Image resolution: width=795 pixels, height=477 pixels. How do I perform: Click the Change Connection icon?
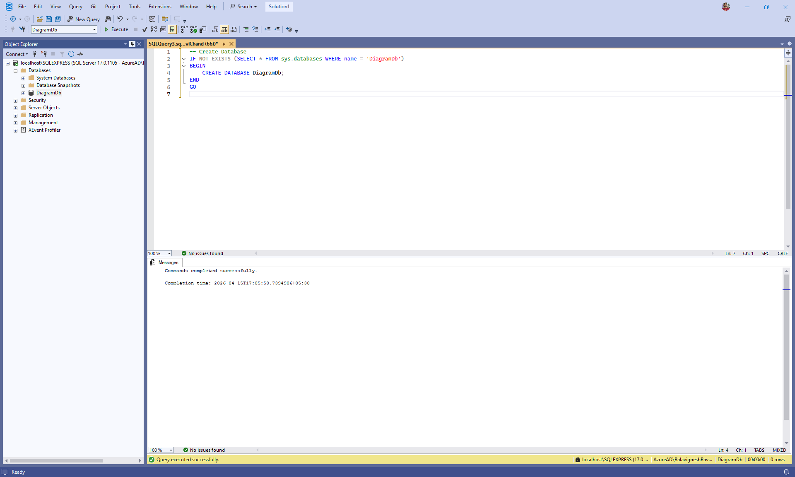[22, 29]
